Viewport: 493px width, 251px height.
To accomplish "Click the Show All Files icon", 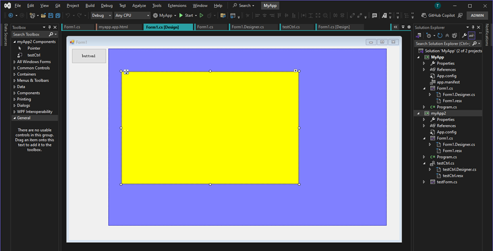I will pyautogui.click(x=454, y=36).
